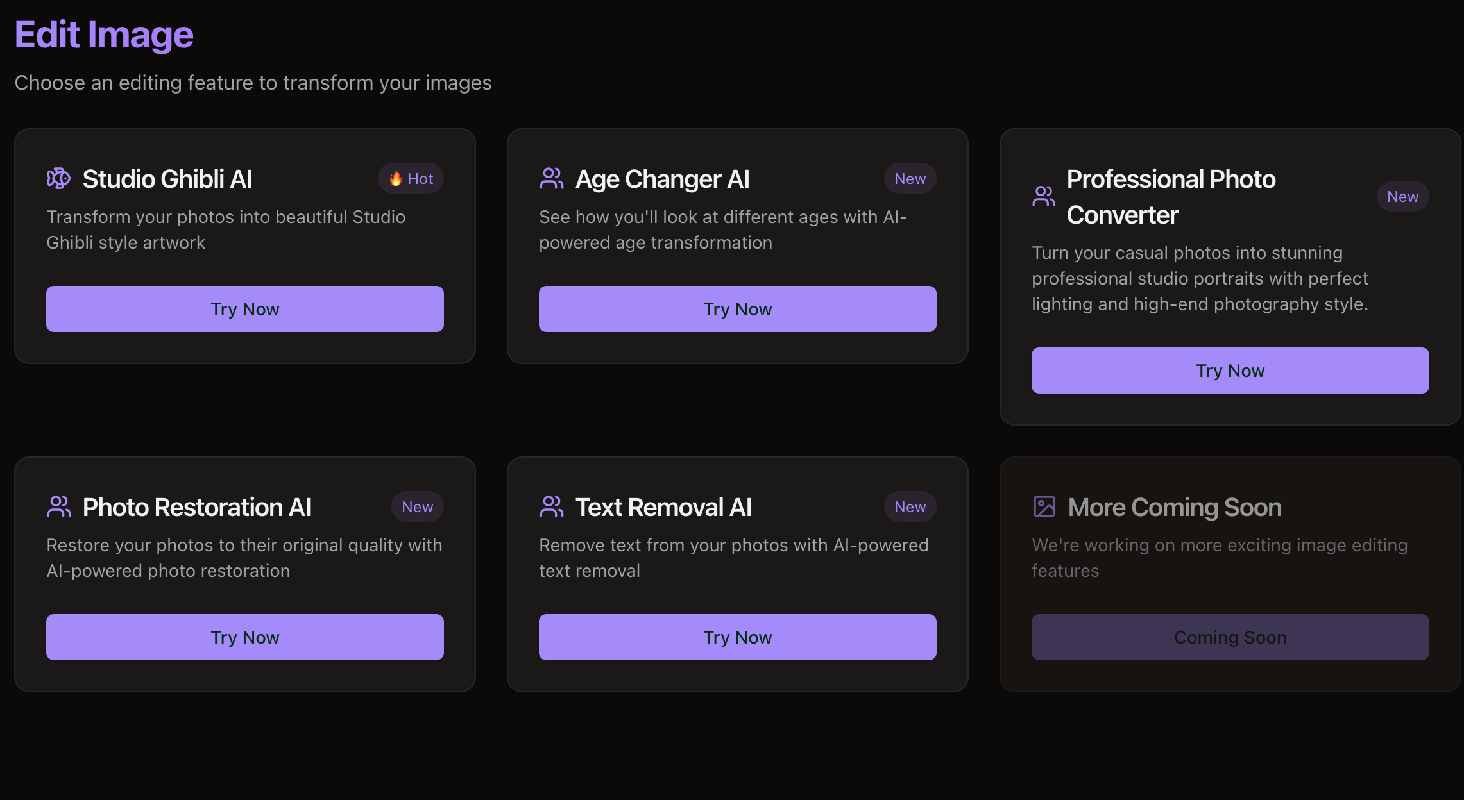Try Now for Photo Restoration AI
Image resolution: width=1464 pixels, height=800 pixels.
pos(245,637)
